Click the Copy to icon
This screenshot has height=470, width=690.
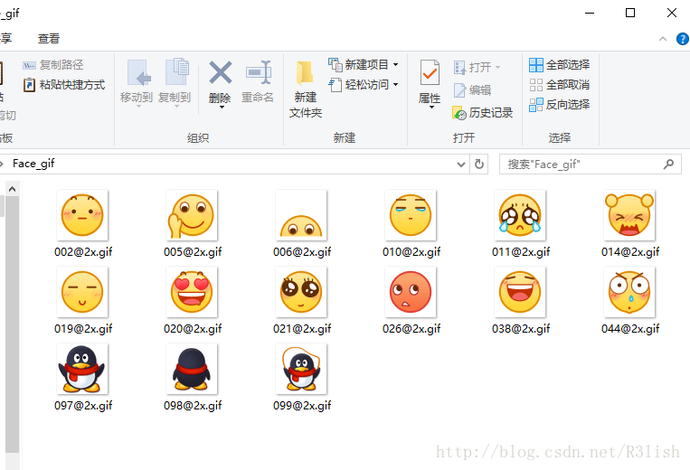click(x=177, y=71)
